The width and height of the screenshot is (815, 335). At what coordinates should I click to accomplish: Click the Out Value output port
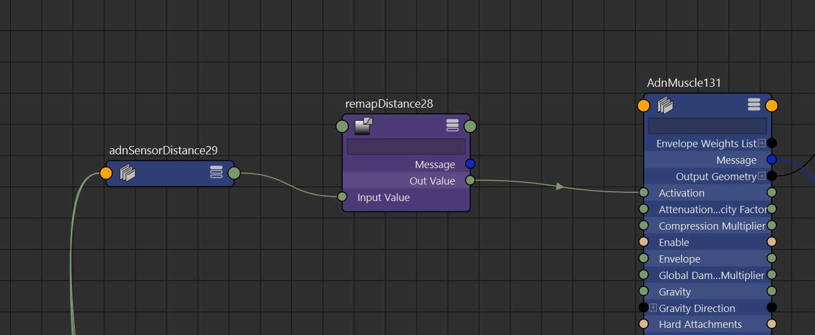(470, 180)
